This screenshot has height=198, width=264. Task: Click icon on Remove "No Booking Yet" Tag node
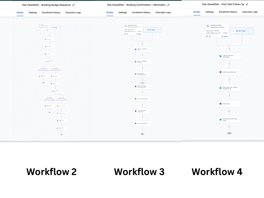(x=135, y=62)
